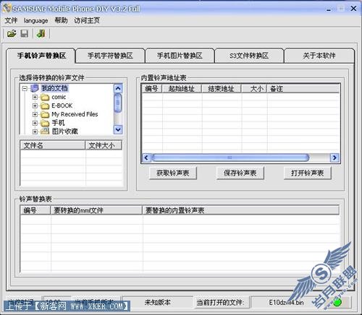Click the 图片收藏 folder icon
This screenshot has height=315, width=362.
45,131
